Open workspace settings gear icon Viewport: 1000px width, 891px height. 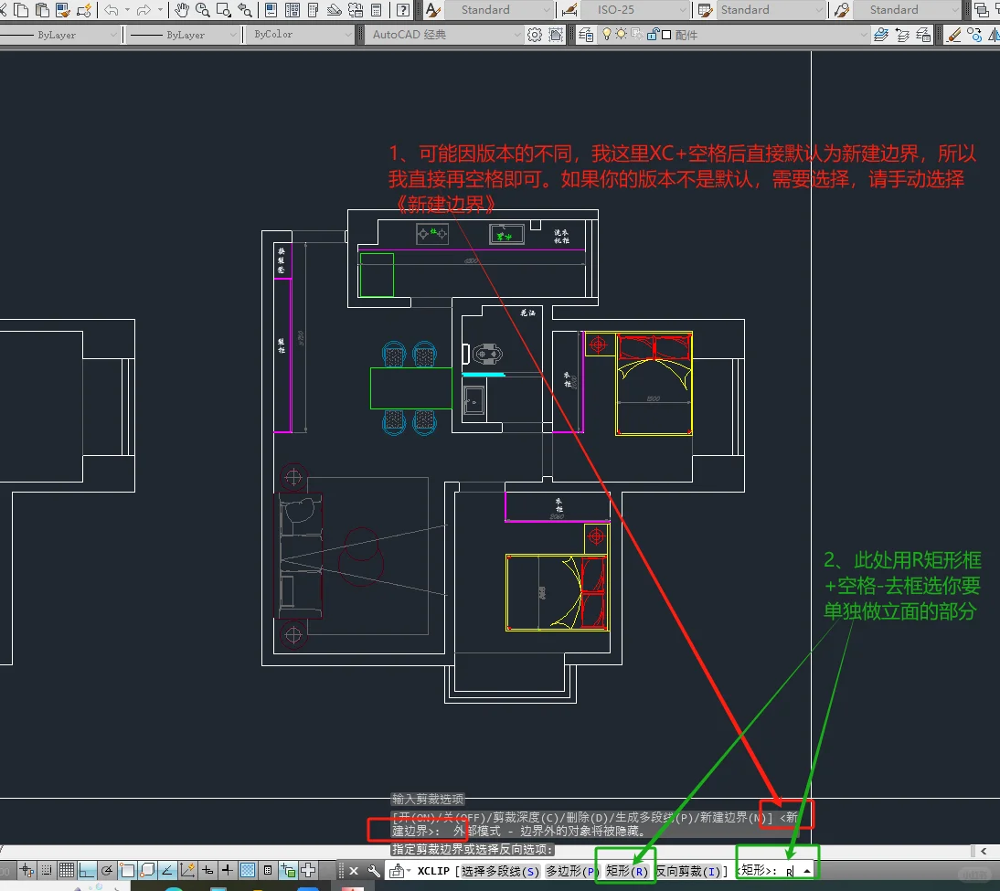tap(535, 35)
